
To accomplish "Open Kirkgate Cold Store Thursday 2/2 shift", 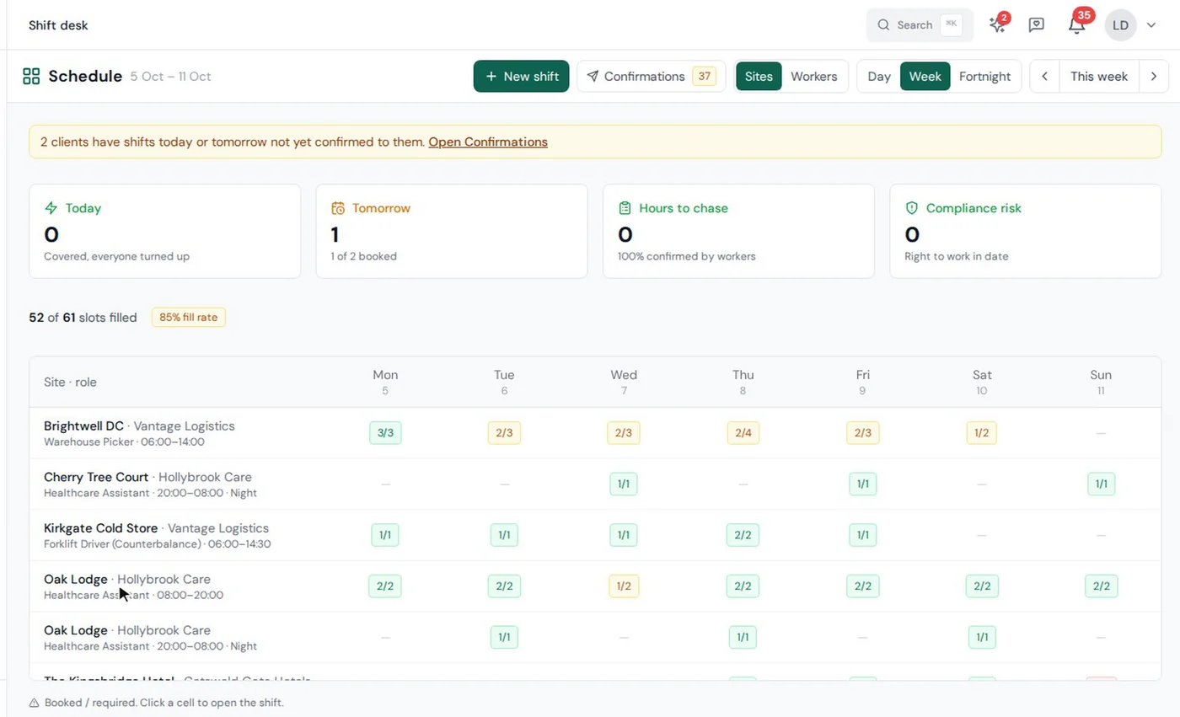I will click(x=743, y=535).
